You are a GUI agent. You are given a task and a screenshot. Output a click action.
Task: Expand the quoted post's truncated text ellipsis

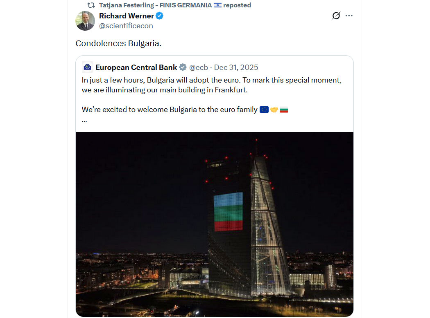point(84,120)
